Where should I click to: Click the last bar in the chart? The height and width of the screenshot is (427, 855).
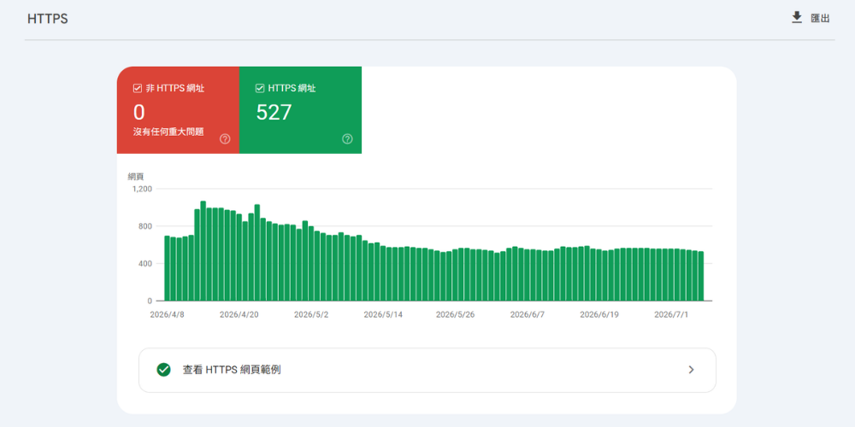[x=701, y=276]
